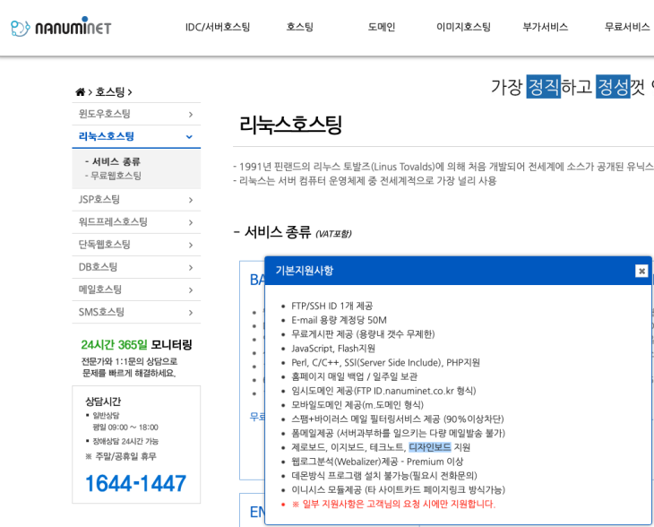
Task: Click the home icon in breadcrumb
Action: click(81, 92)
